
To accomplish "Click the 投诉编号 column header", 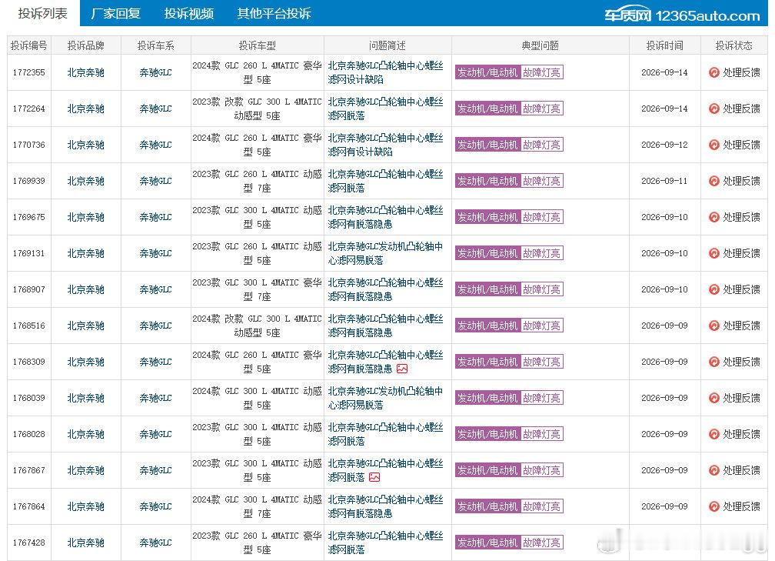I will click(29, 45).
